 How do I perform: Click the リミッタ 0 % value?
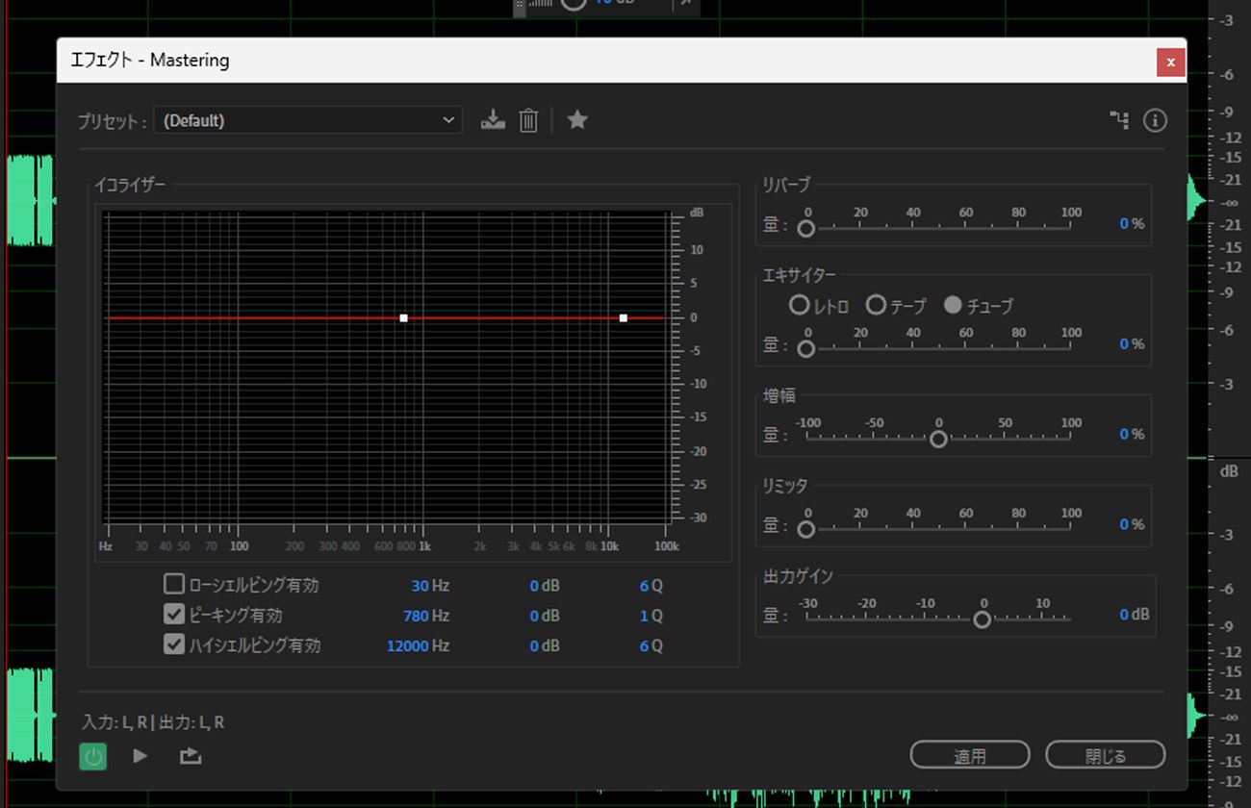1124,525
